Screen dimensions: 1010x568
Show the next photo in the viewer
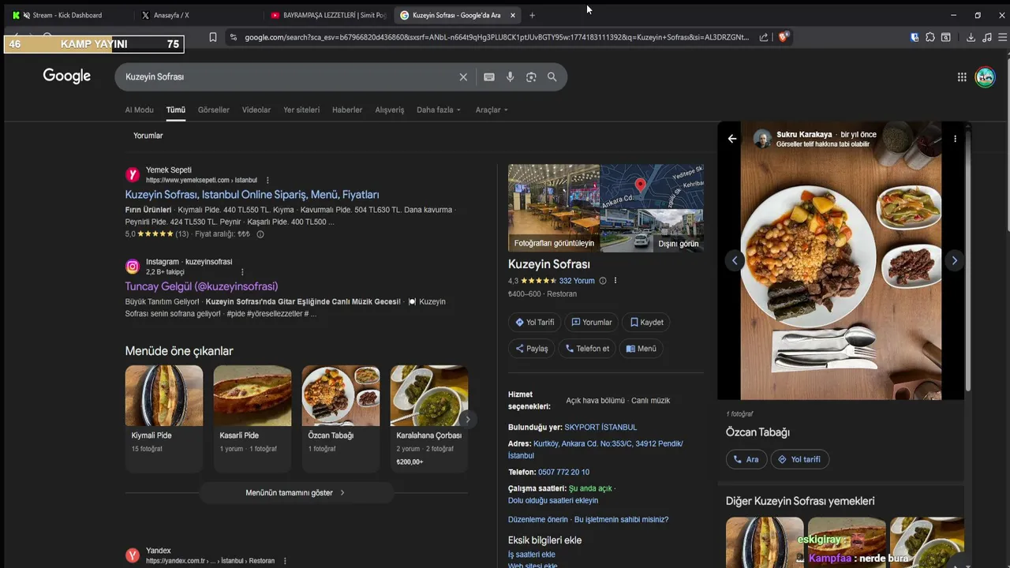(954, 260)
